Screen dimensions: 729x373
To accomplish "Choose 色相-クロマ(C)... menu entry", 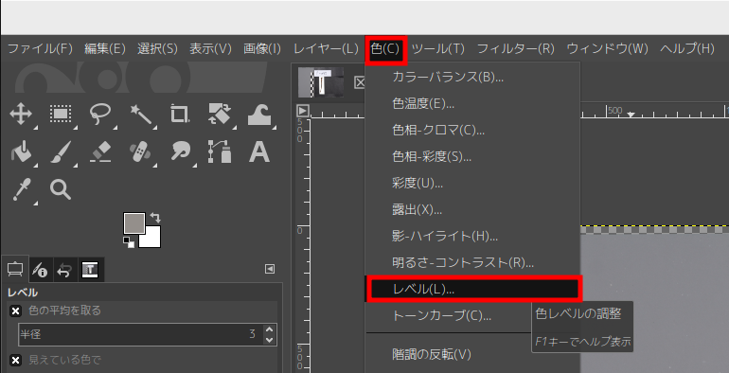I will tap(472, 131).
